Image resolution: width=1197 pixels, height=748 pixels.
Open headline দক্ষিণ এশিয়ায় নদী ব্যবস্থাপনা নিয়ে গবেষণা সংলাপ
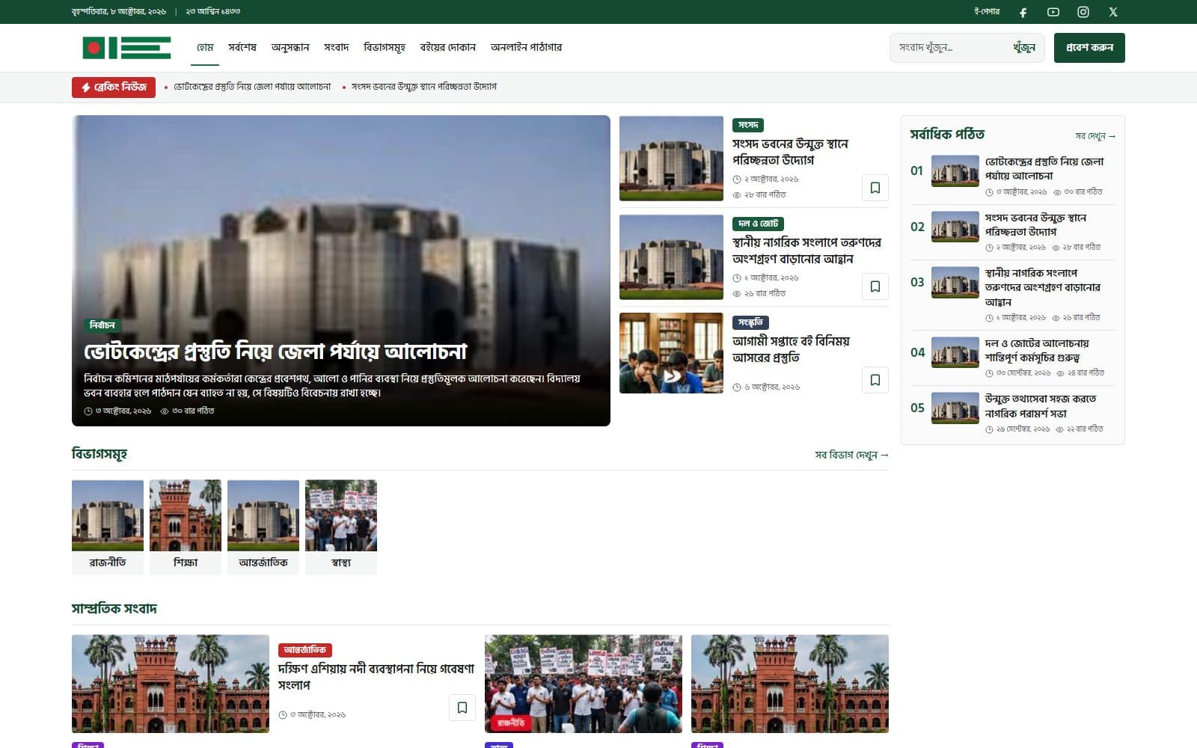click(376, 676)
